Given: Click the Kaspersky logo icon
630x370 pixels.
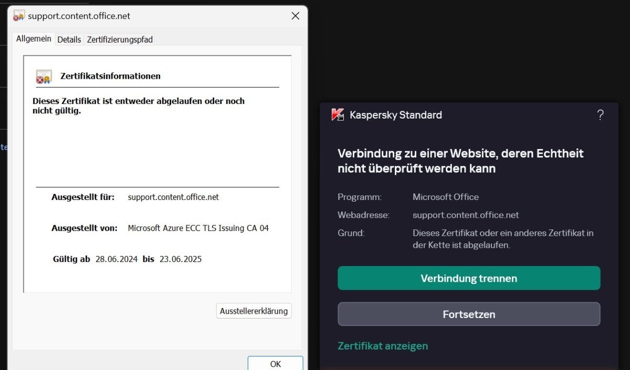Looking at the screenshot, I should point(338,114).
